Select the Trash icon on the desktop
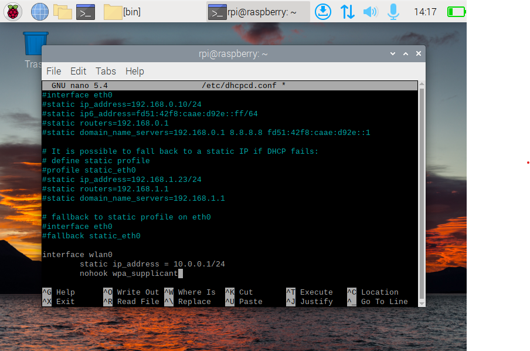 36,43
